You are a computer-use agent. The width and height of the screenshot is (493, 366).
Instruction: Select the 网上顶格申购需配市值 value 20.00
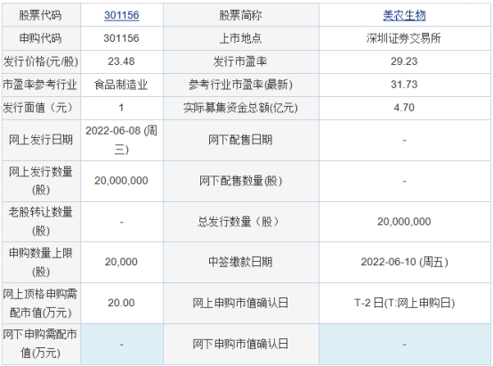point(122,303)
